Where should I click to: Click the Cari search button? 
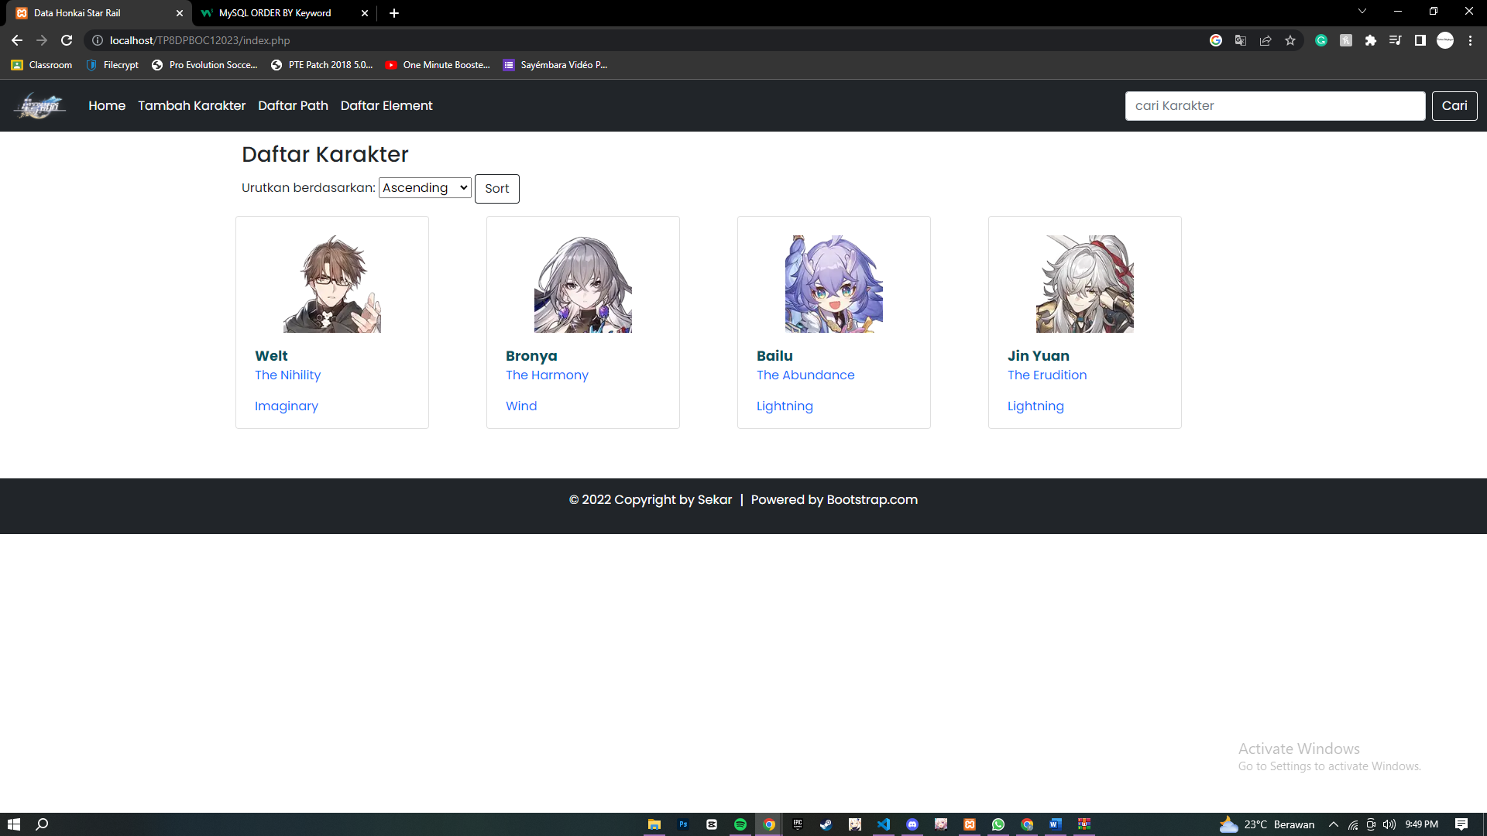pyautogui.click(x=1454, y=105)
